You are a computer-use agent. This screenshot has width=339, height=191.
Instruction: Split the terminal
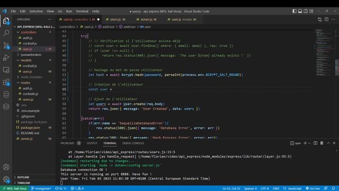316,143
